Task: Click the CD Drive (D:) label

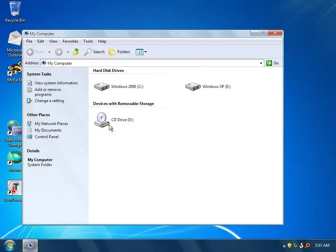Action: (122, 120)
